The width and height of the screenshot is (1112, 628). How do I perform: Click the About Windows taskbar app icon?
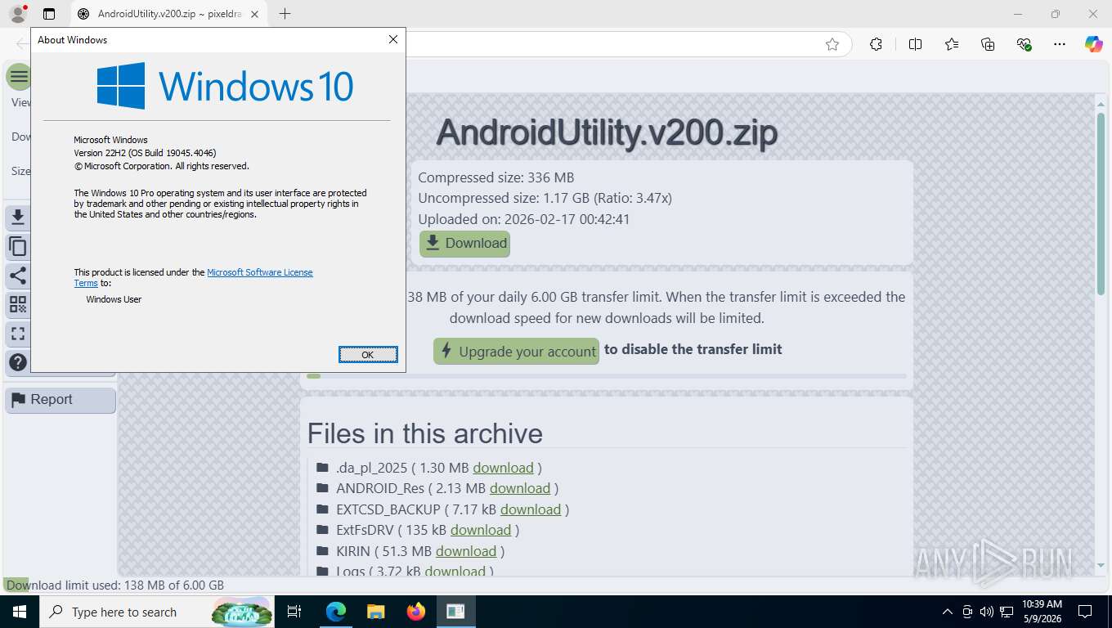pyautogui.click(x=455, y=612)
